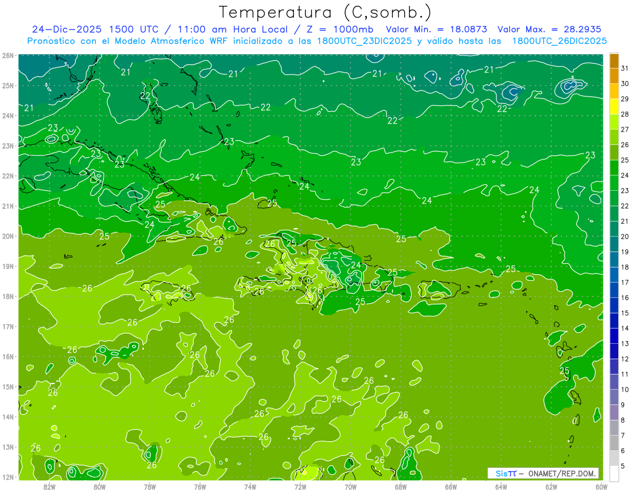This screenshot has height=494, width=639.
Task: Click the 60W longitude axis label
Action: pyautogui.click(x=601, y=487)
